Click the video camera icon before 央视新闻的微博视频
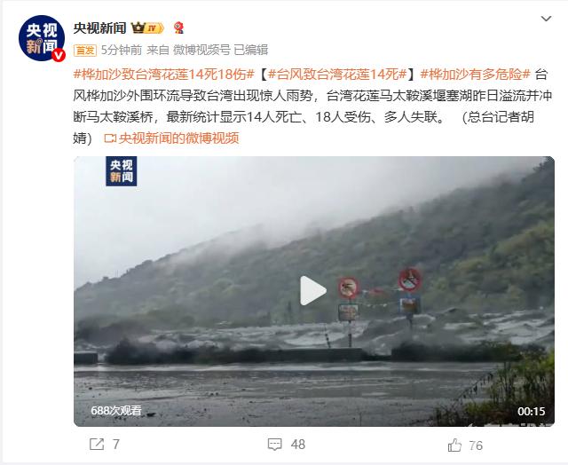568x465 pixels. [110, 138]
